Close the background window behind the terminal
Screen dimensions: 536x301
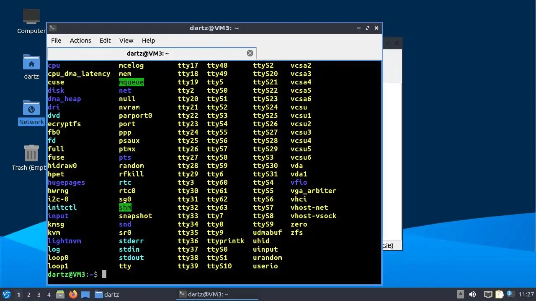click(x=396, y=43)
